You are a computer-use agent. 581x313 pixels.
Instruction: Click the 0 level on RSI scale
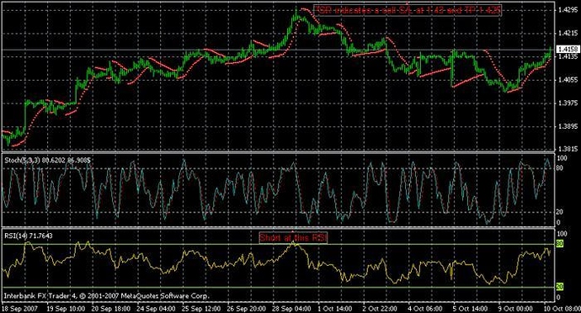pyautogui.click(x=559, y=297)
